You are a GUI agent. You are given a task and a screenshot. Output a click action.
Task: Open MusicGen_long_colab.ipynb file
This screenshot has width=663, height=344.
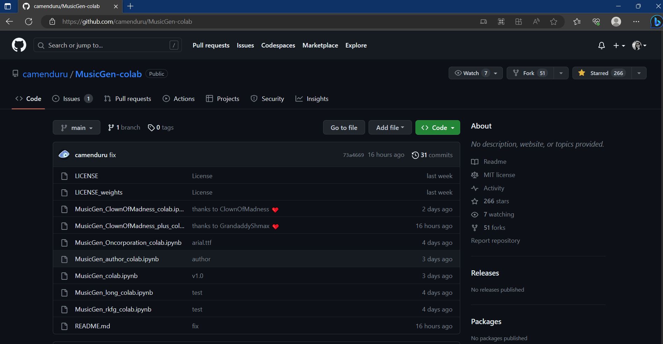[x=114, y=293]
